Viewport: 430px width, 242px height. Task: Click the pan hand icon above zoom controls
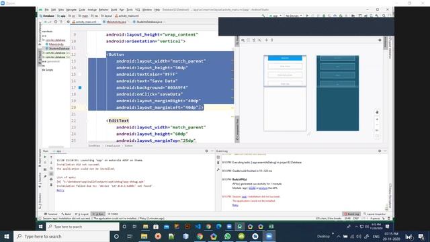click(377, 112)
